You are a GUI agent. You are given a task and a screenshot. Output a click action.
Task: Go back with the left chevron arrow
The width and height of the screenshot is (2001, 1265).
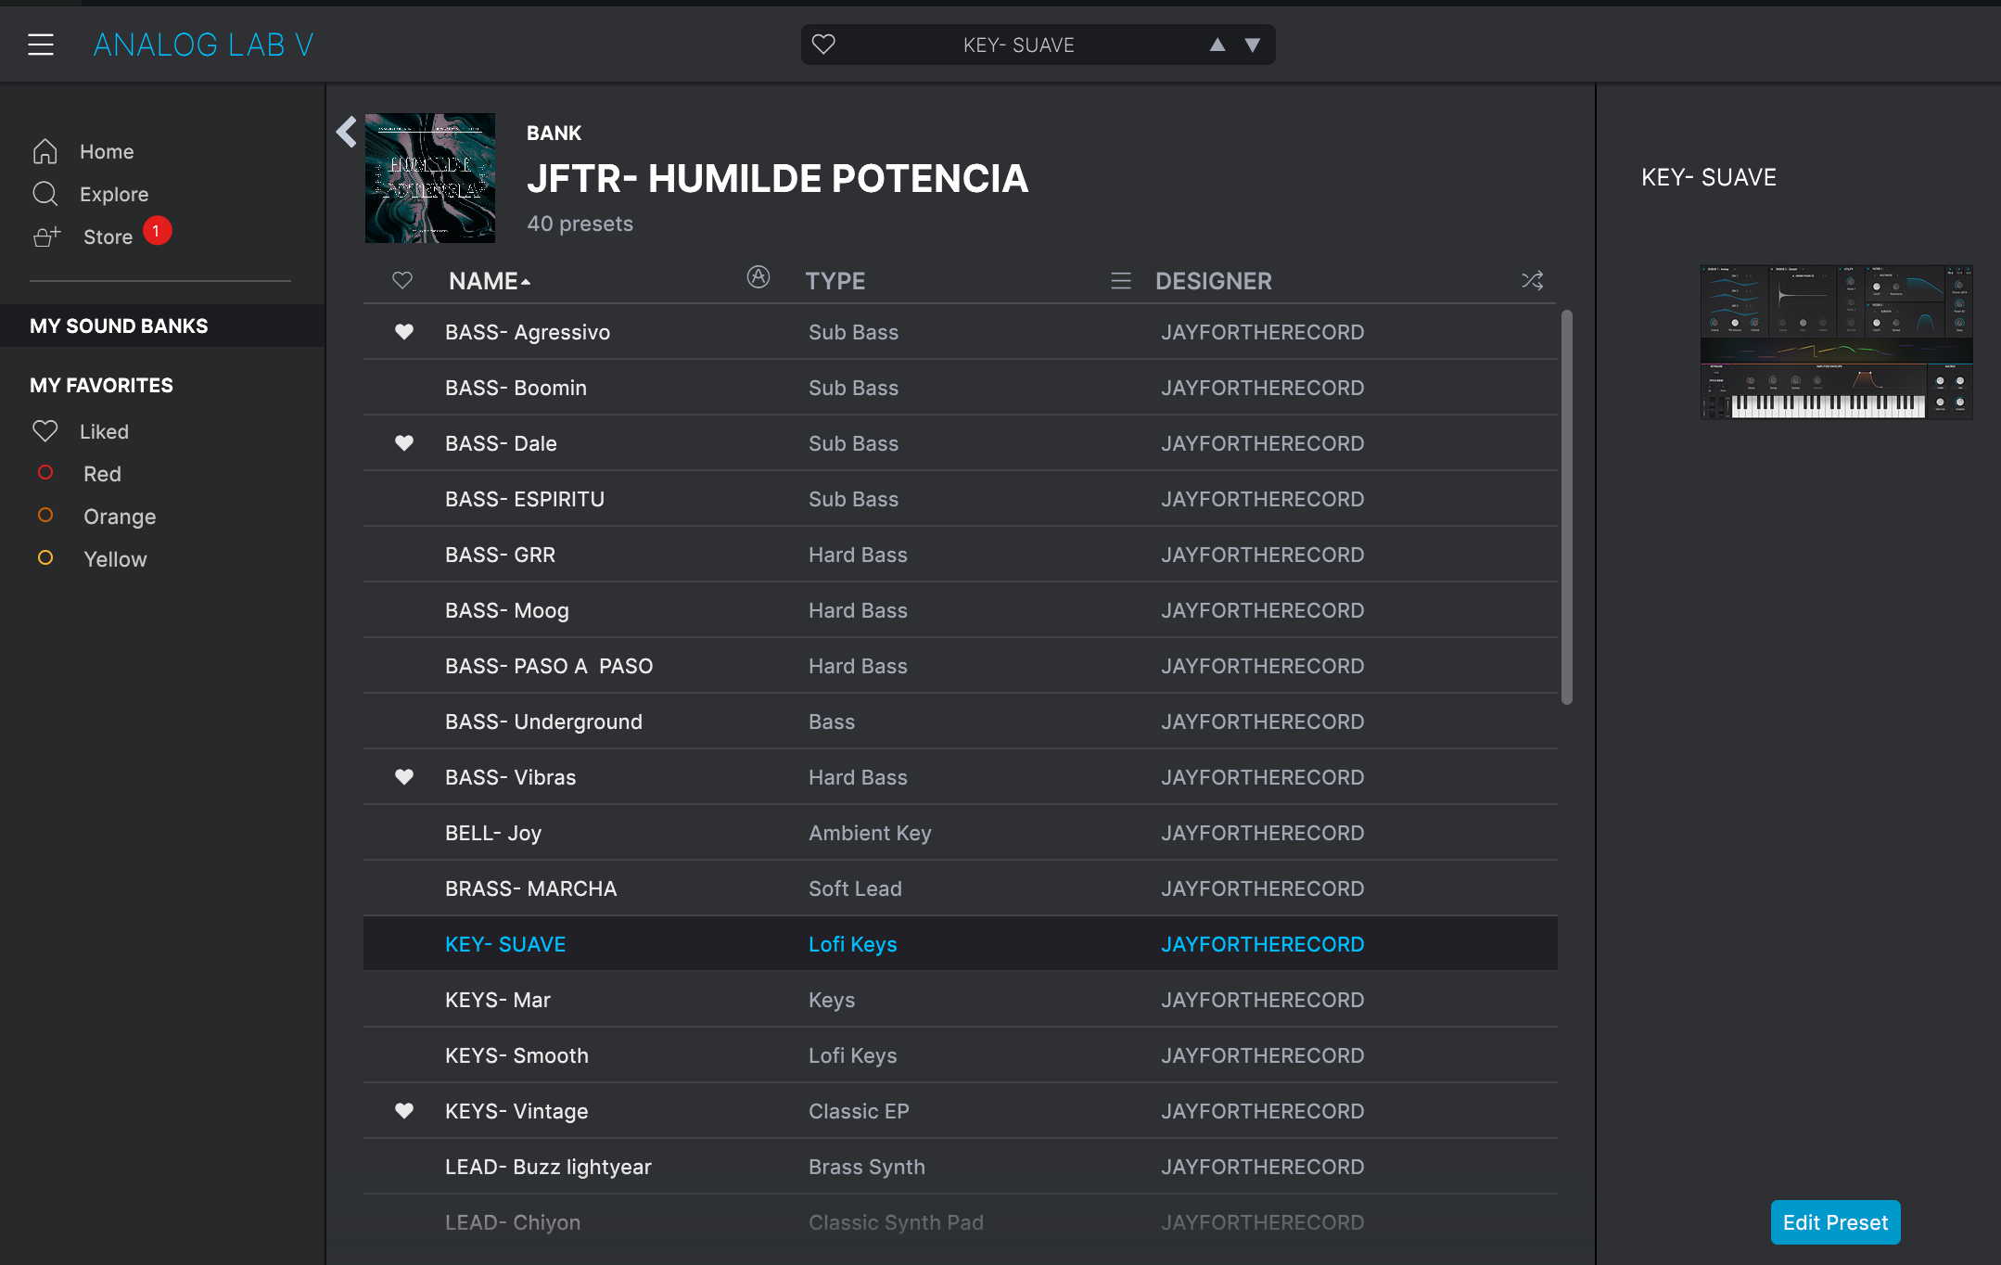pos(347,132)
